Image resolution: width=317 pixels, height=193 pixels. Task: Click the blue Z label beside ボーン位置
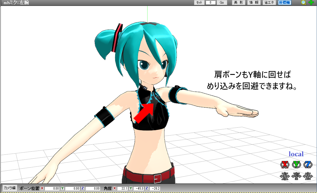pos(83,188)
